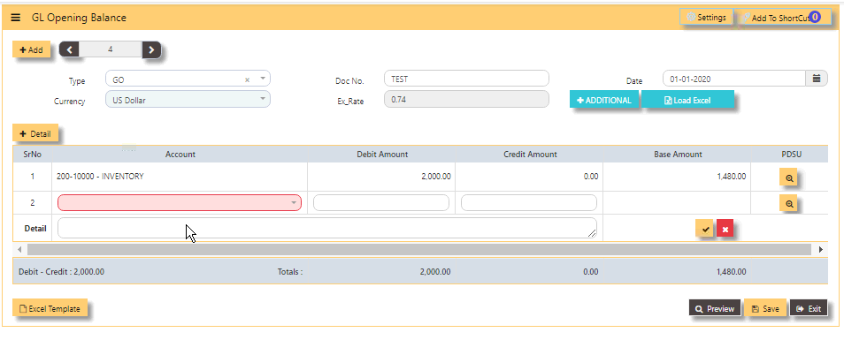Open the date calendar picker icon
Image resolution: width=844 pixels, height=340 pixels.
[817, 79]
